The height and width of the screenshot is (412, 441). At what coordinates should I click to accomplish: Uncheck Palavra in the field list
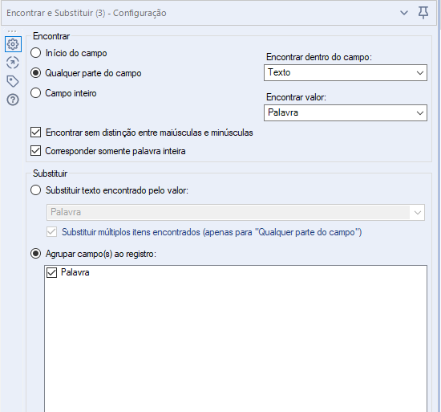click(x=52, y=272)
